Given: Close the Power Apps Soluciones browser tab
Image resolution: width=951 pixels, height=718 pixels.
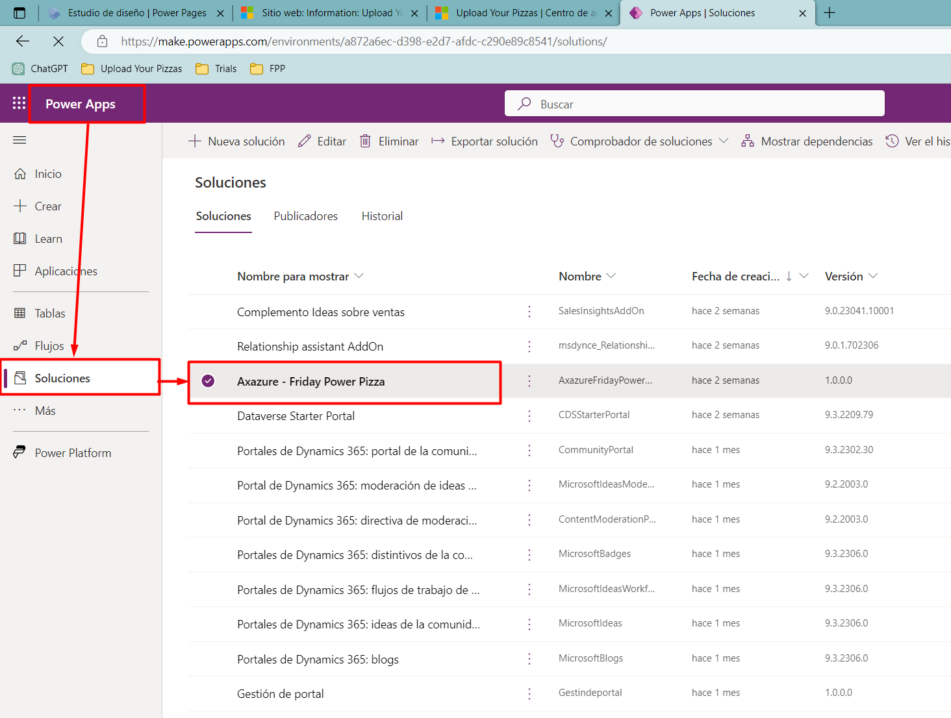Looking at the screenshot, I should point(803,13).
